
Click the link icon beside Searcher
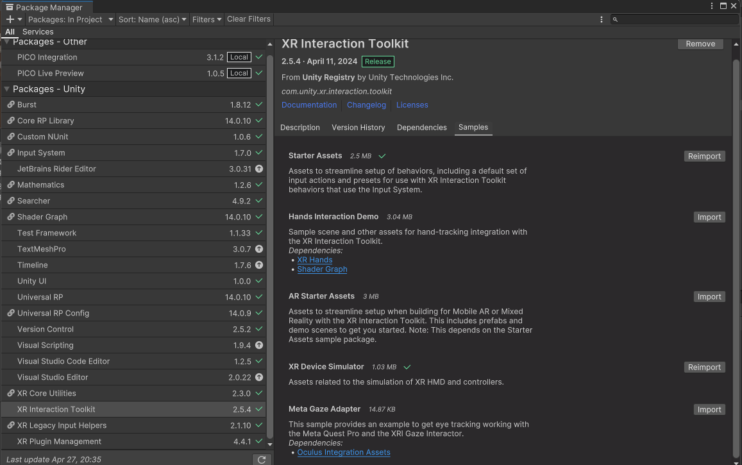point(10,201)
